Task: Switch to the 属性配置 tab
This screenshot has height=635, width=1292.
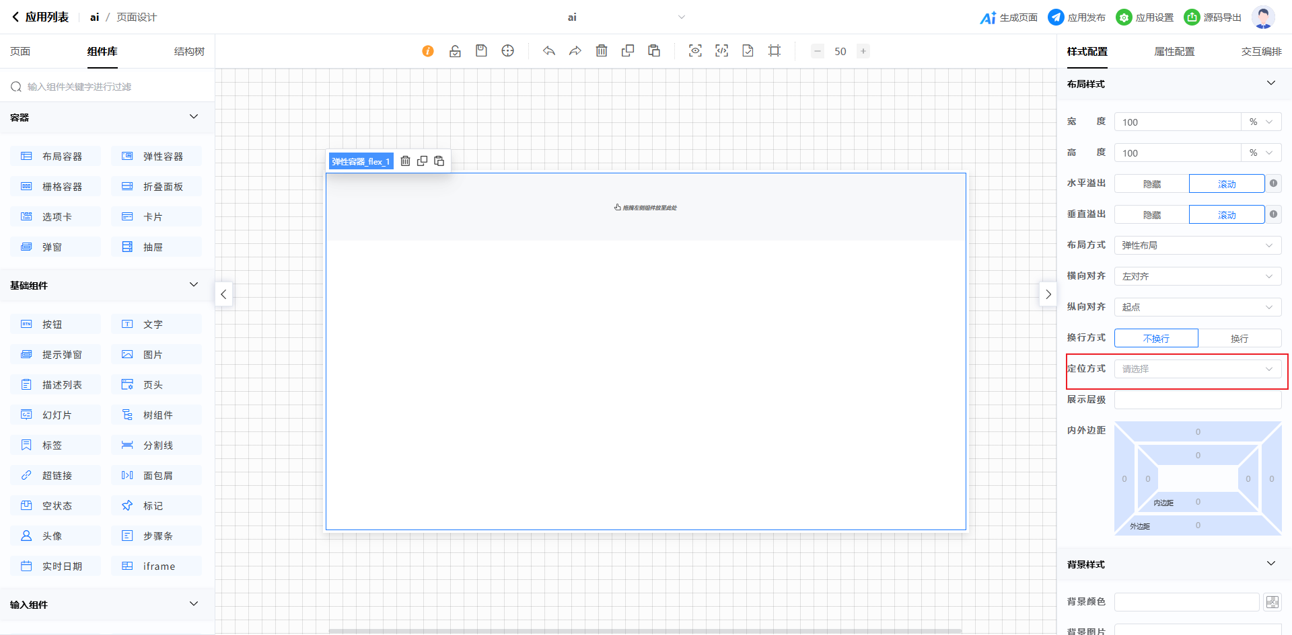Action: click(1174, 52)
